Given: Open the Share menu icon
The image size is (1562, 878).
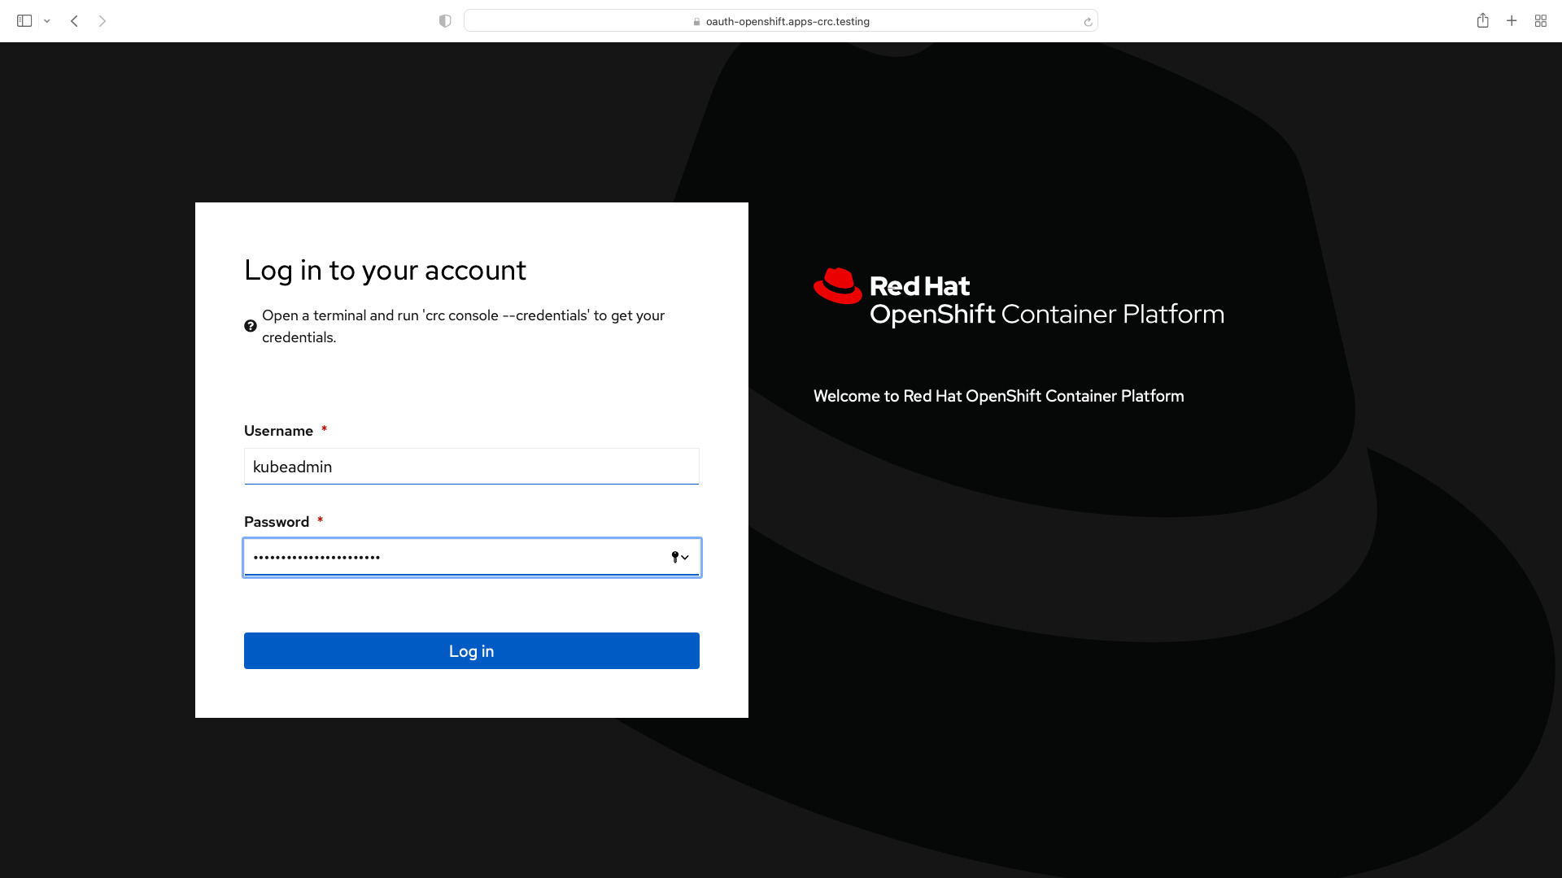Looking at the screenshot, I should coord(1482,20).
